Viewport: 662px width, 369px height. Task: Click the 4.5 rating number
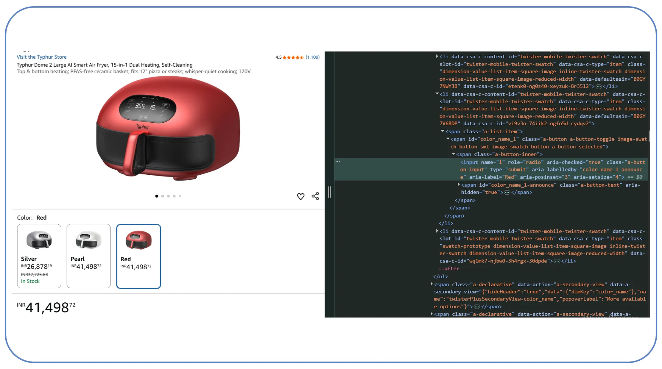click(278, 57)
